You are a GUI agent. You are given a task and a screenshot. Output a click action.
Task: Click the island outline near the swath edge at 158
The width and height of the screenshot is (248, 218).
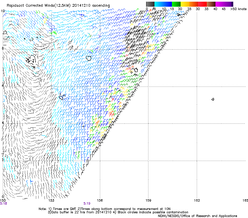(x=136, y=70)
